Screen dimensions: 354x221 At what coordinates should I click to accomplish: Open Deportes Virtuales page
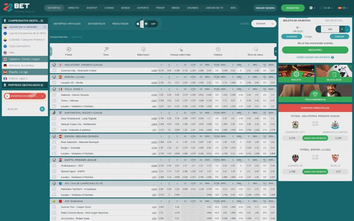pos(67,24)
